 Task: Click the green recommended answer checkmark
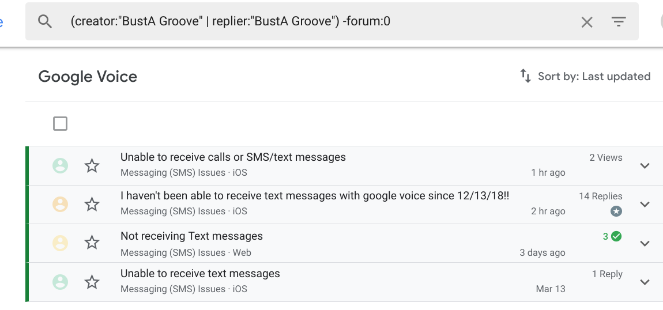tap(616, 236)
